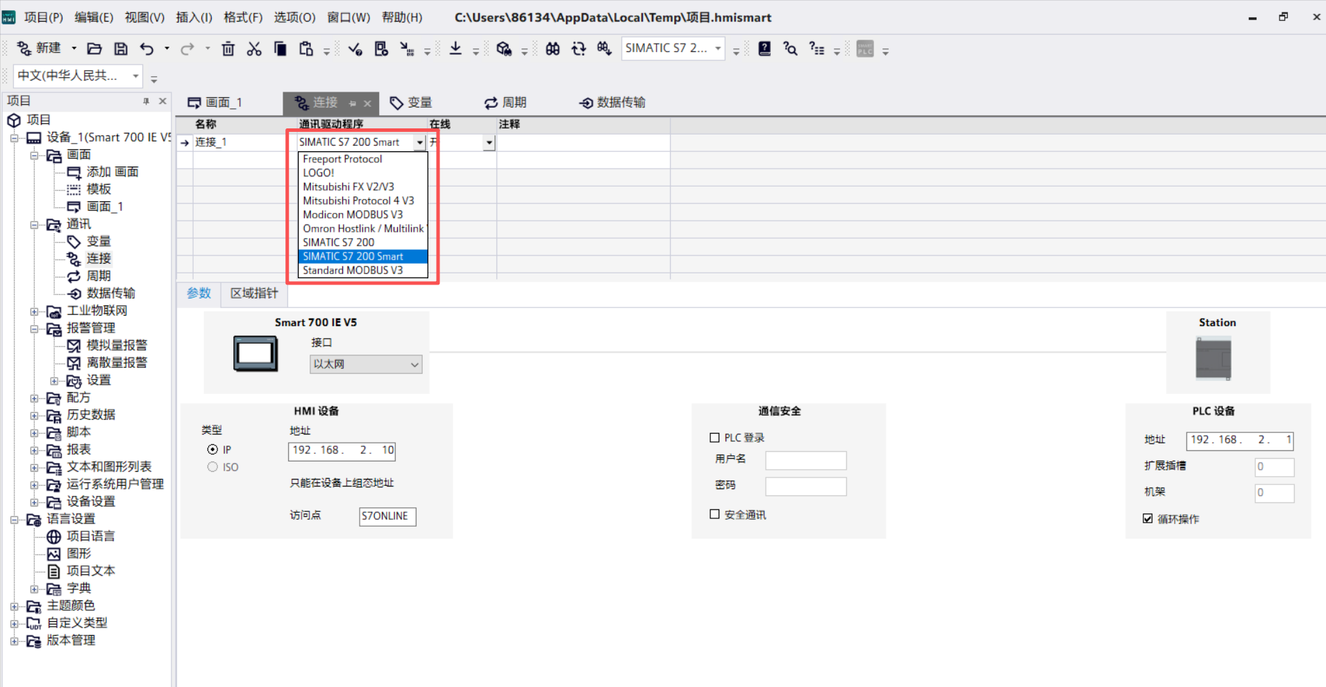Select 项目语言 in the project tree
Screen dimensions: 1326x687
pos(91,536)
